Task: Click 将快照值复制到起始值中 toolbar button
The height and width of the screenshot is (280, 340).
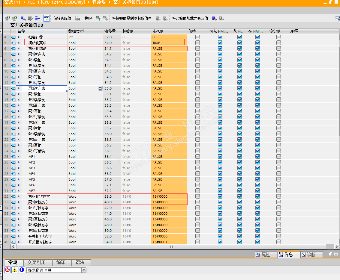Action: (132, 18)
